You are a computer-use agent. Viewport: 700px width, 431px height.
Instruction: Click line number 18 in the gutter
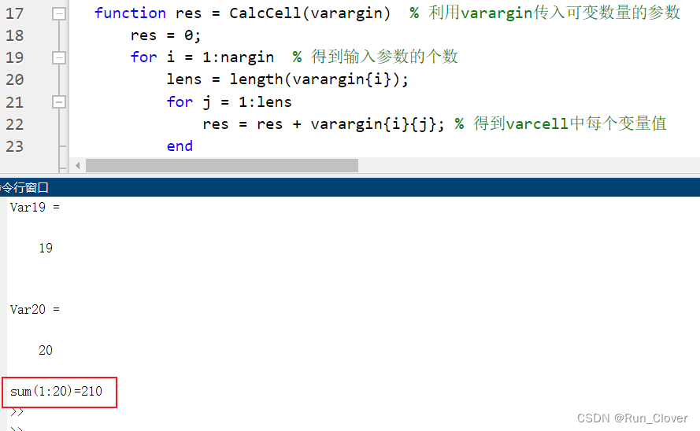point(14,35)
